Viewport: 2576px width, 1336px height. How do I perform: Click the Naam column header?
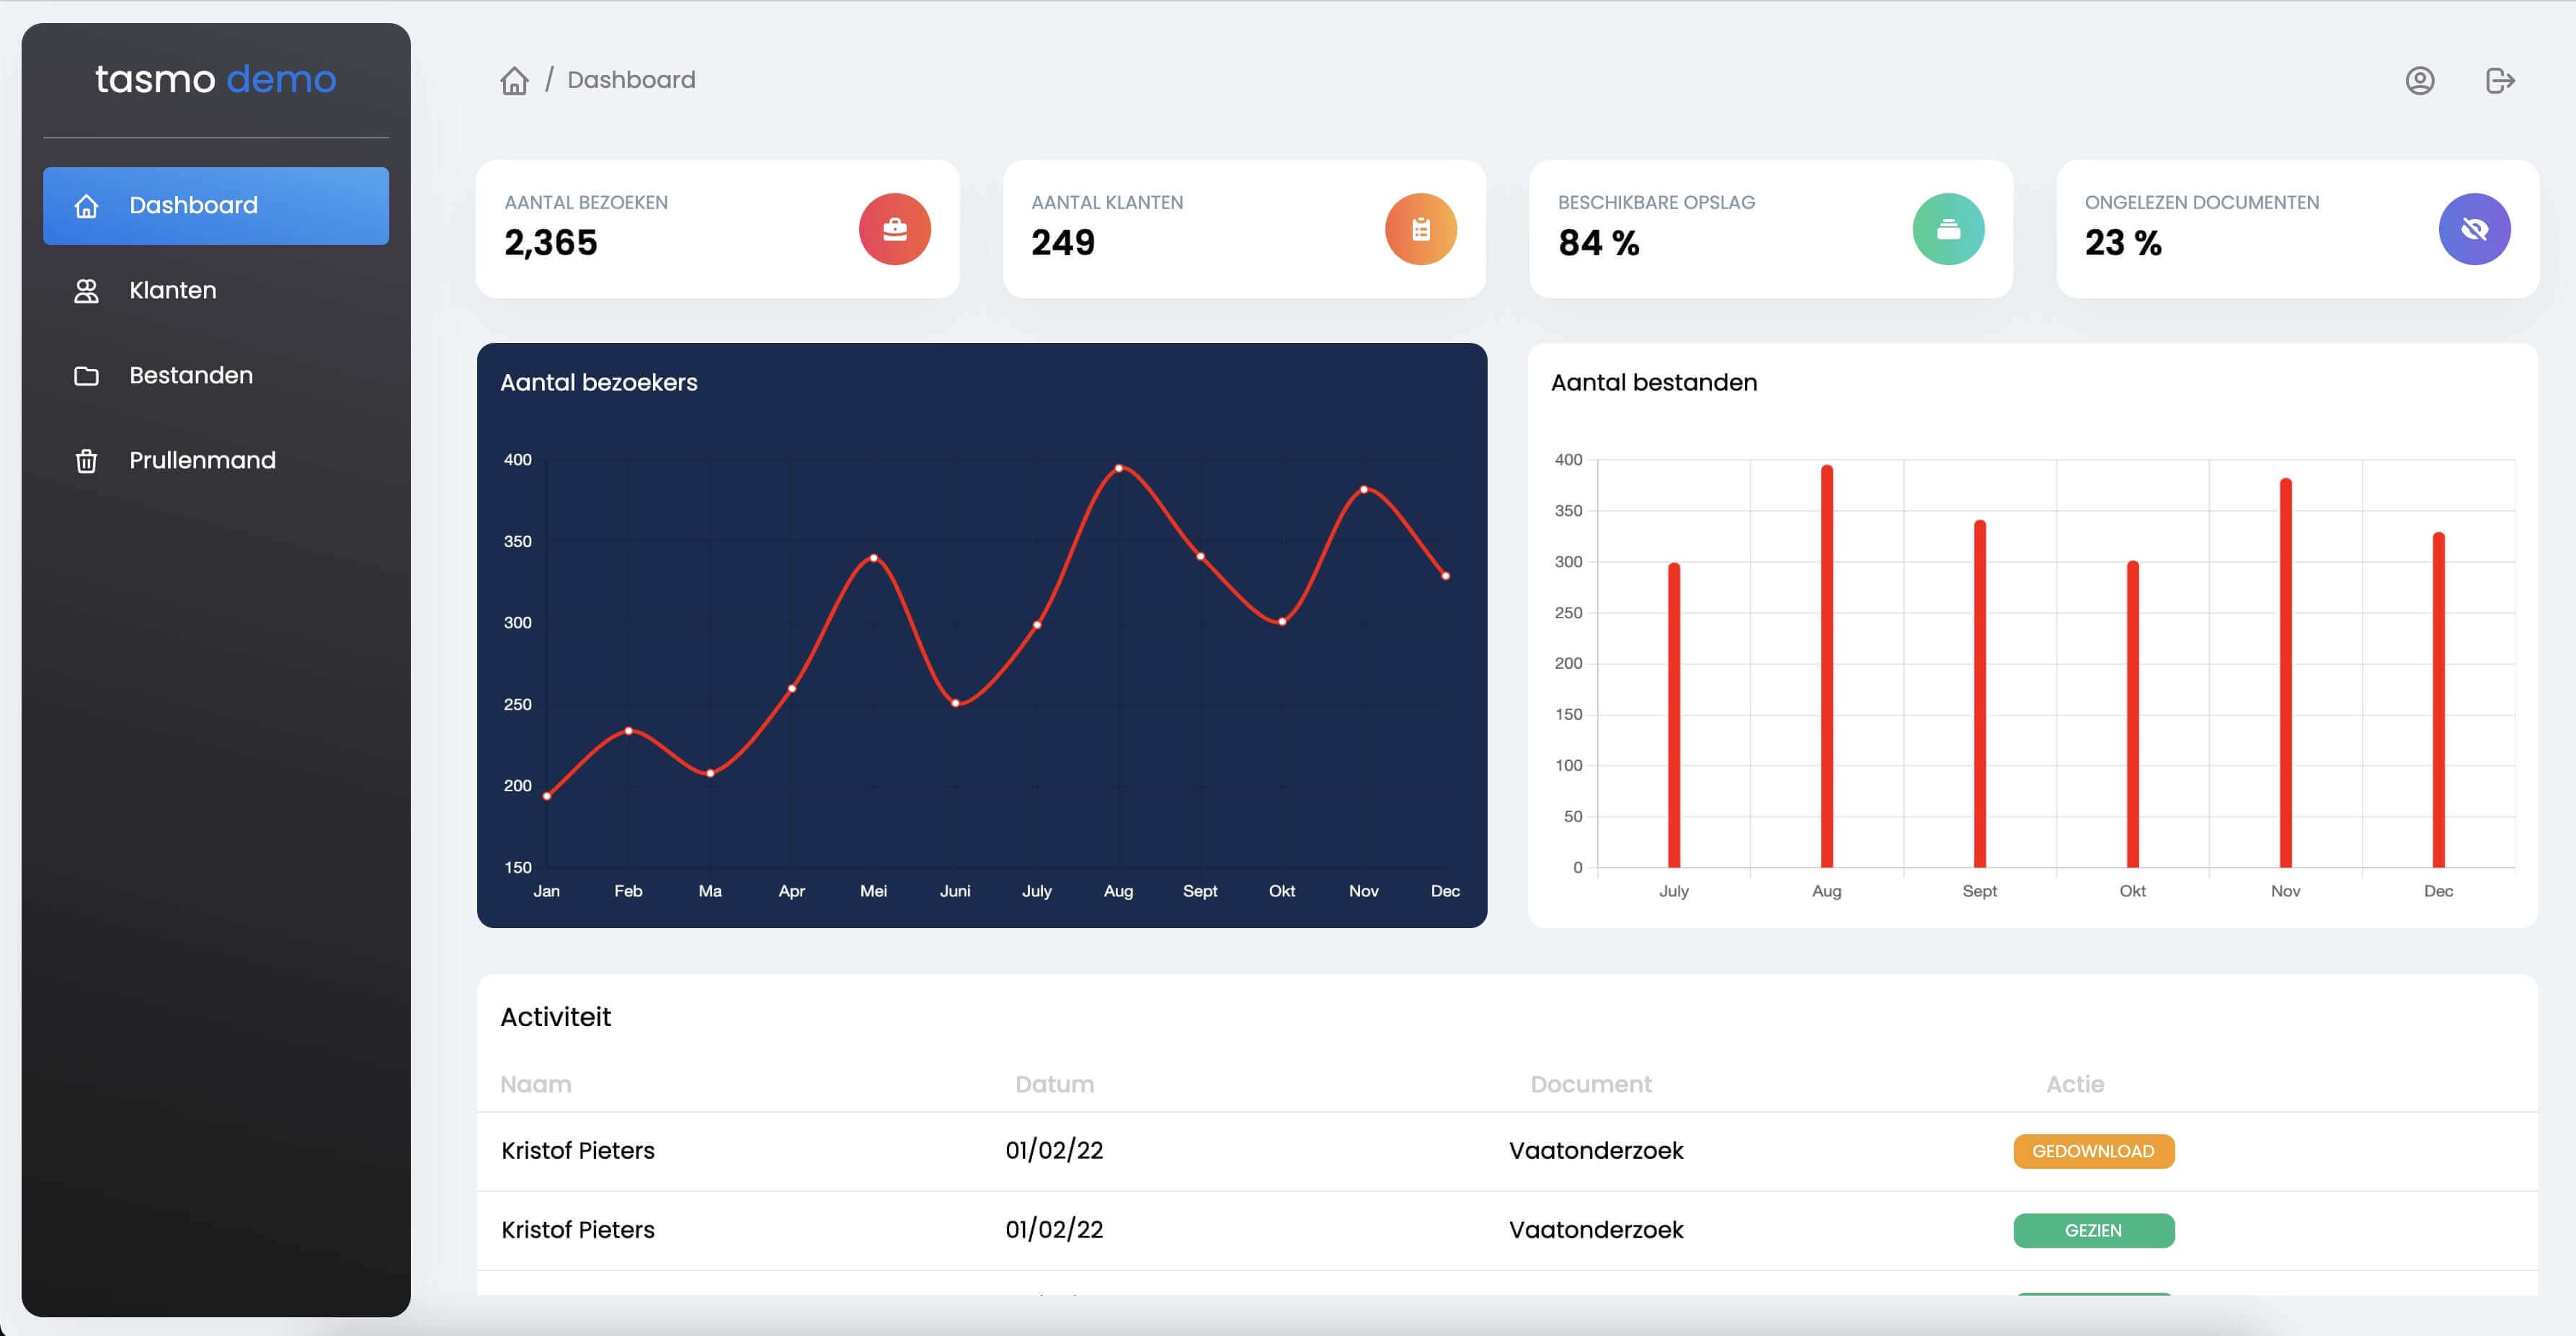tap(536, 1085)
